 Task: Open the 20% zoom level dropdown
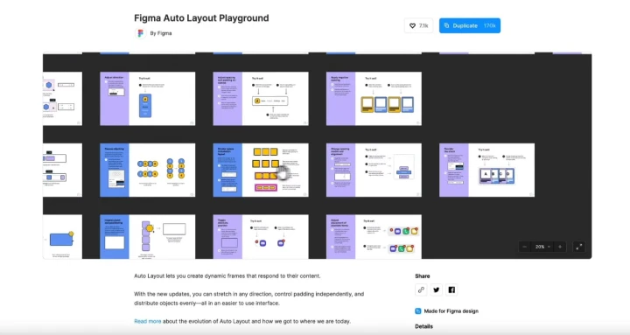[542, 247]
